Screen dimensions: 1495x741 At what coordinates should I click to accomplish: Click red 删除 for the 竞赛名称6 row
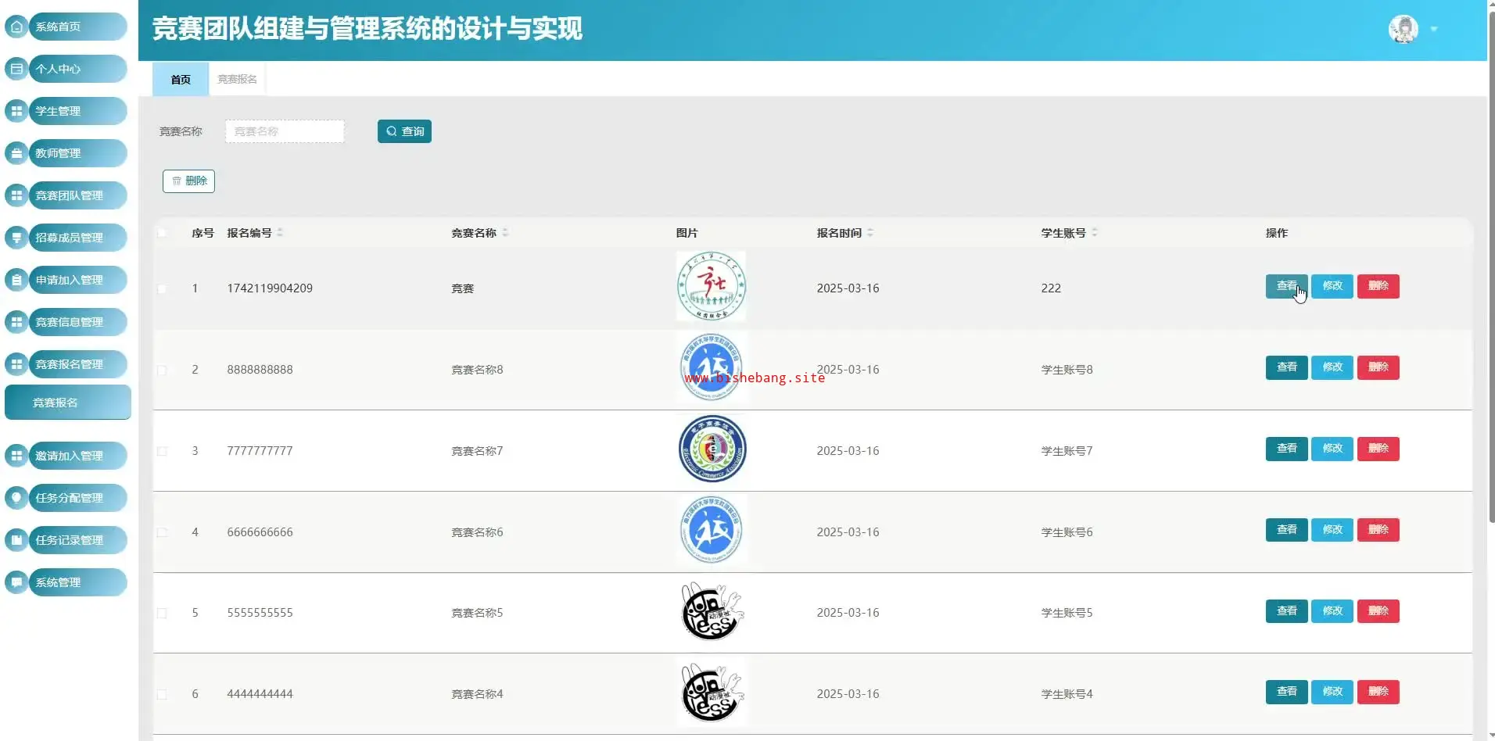pyautogui.click(x=1378, y=530)
